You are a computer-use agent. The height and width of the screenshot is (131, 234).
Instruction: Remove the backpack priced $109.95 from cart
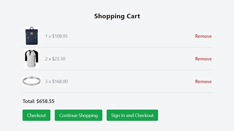(203, 36)
